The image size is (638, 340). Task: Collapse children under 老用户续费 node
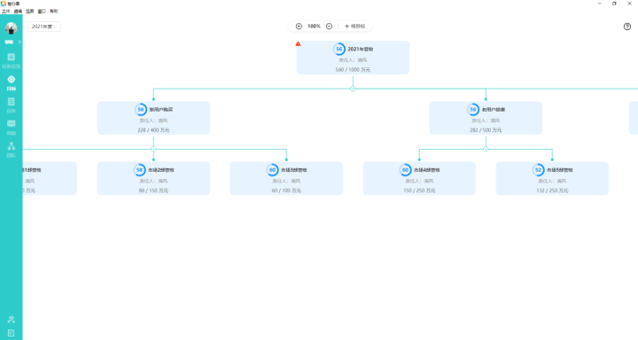pos(486,149)
